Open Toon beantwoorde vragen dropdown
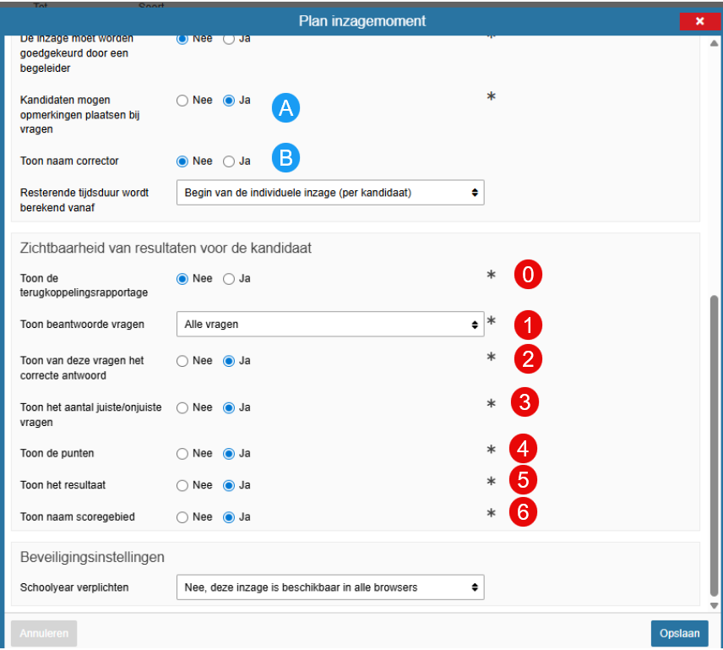This screenshot has height=650, width=723. [330, 325]
